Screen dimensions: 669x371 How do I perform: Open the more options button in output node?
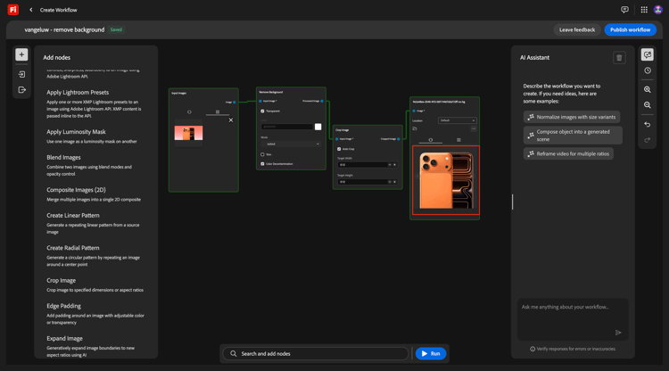474,128
